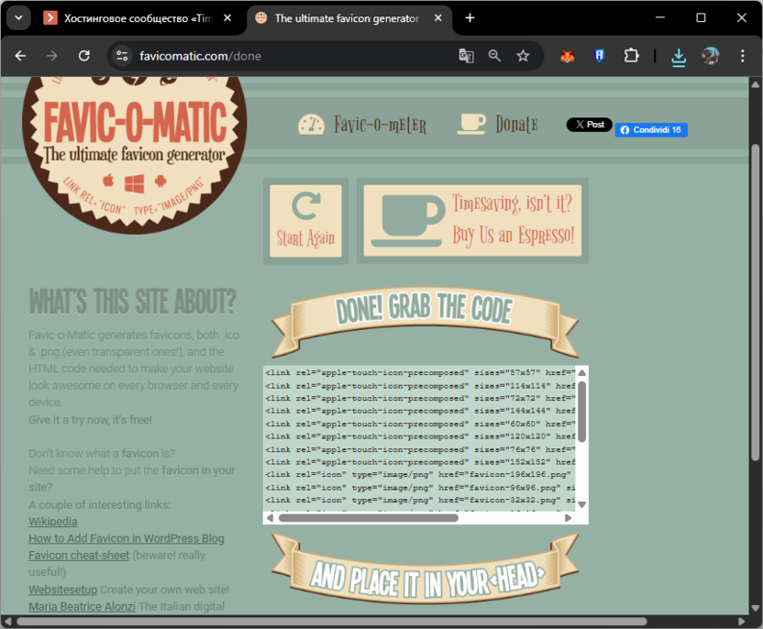Select The ultimate favicon generator tab
763x629 pixels.
pyautogui.click(x=348, y=18)
